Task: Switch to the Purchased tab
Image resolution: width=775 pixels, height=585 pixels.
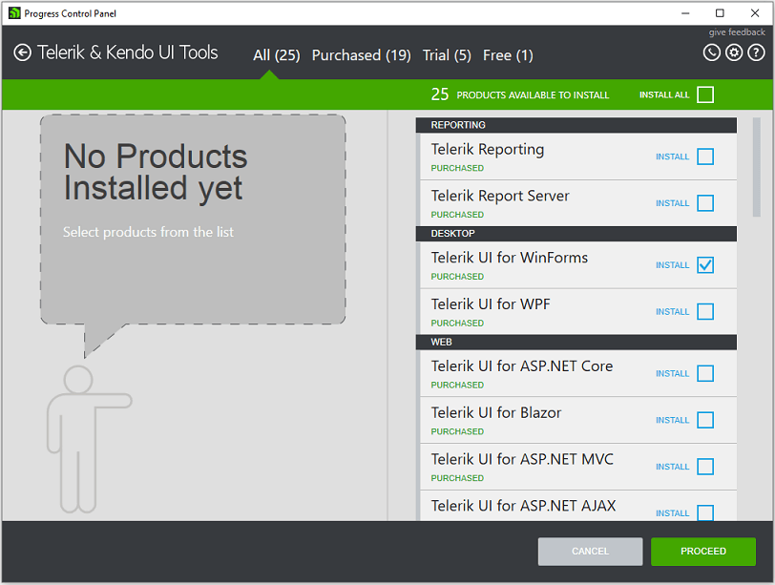Action: click(361, 55)
